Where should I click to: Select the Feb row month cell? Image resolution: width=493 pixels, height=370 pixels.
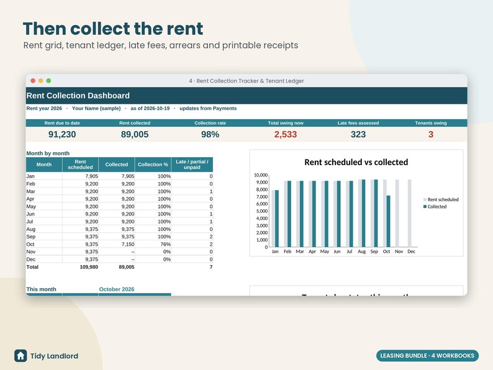click(x=44, y=184)
